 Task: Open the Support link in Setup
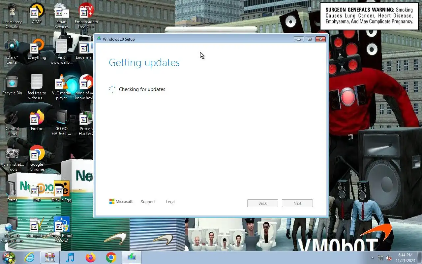click(148, 202)
